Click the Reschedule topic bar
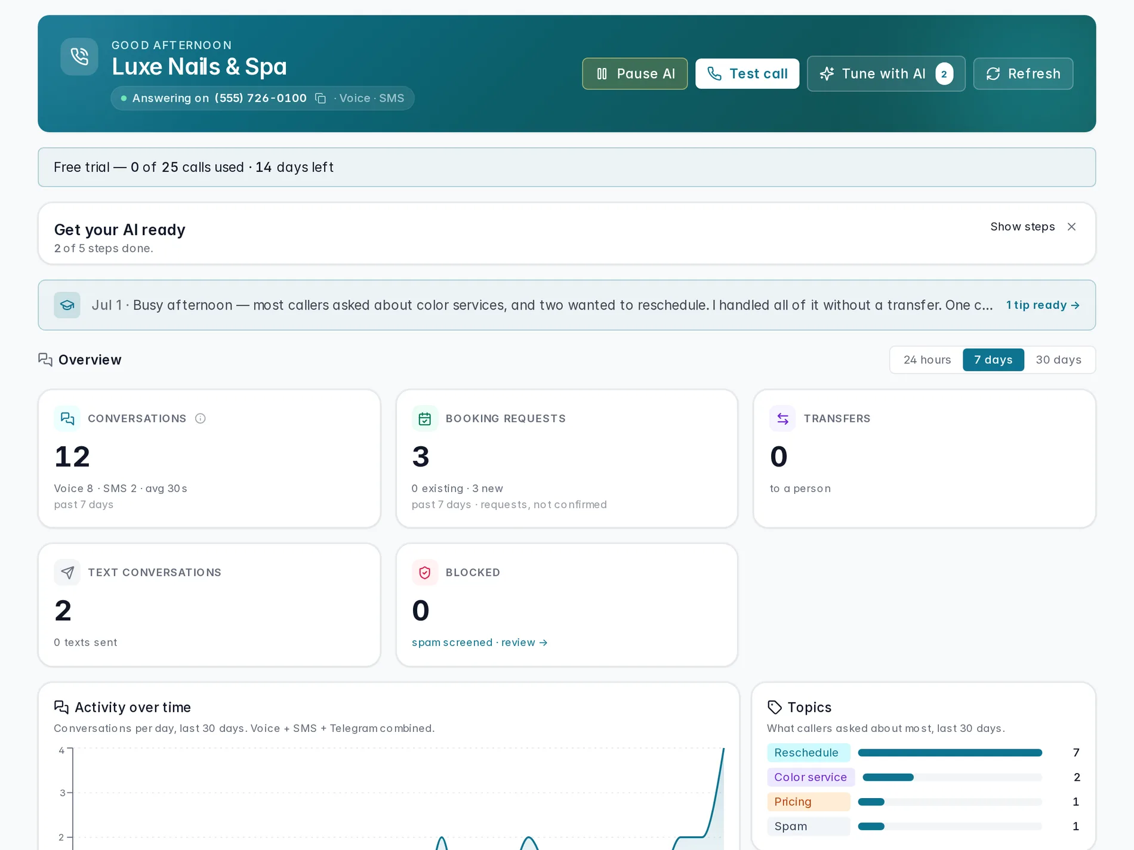Screen dimensions: 1134x850 point(950,753)
